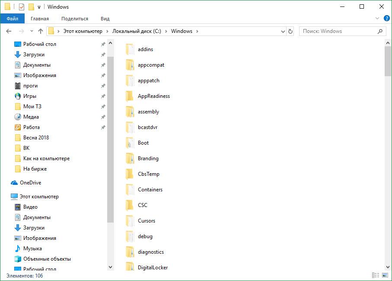Open the Boot folder icon
Image resolution: width=392 pixels, height=281 pixels.
[x=131, y=143]
